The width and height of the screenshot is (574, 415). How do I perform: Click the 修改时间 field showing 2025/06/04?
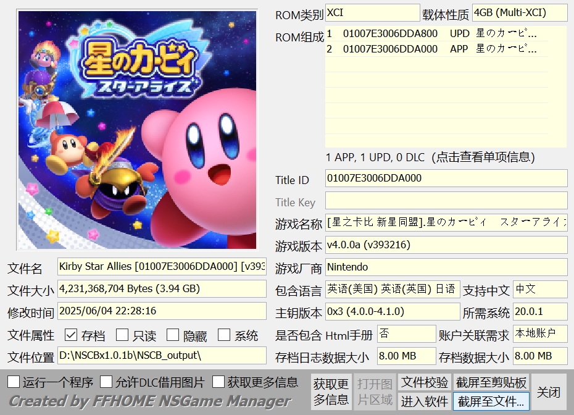pyautogui.click(x=162, y=311)
